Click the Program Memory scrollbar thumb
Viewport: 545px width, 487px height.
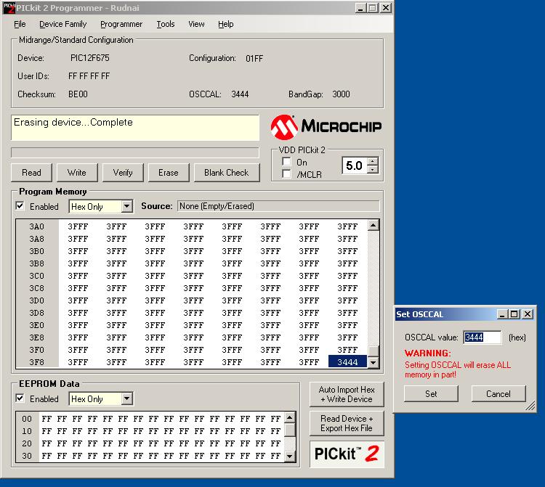(x=374, y=351)
